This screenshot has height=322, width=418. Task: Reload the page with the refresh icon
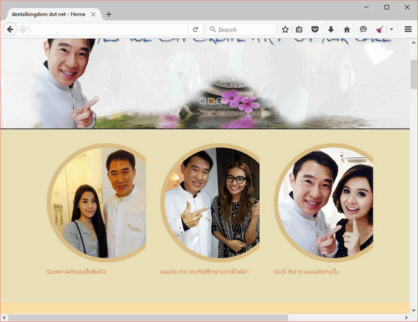click(x=196, y=30)
